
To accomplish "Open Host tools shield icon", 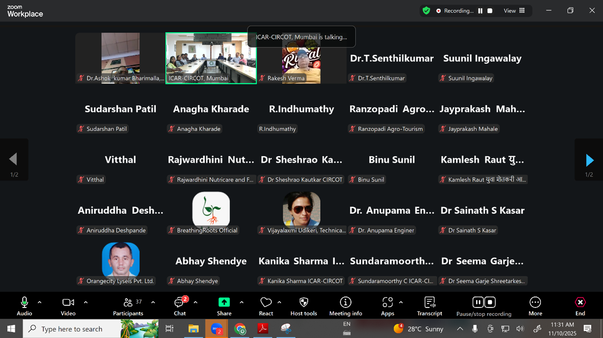I will (x=303, y=307).
